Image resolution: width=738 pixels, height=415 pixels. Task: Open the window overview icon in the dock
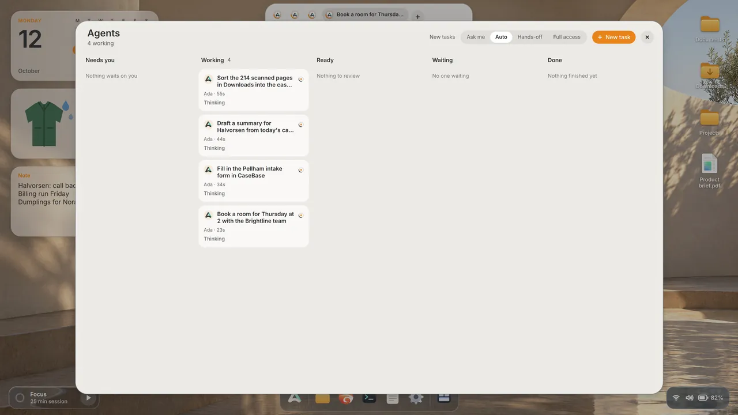443,398
